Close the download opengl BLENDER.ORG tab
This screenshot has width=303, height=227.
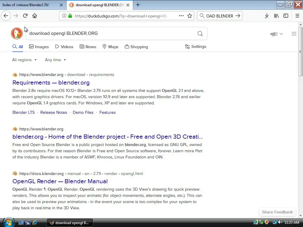(x=128, y=5)
